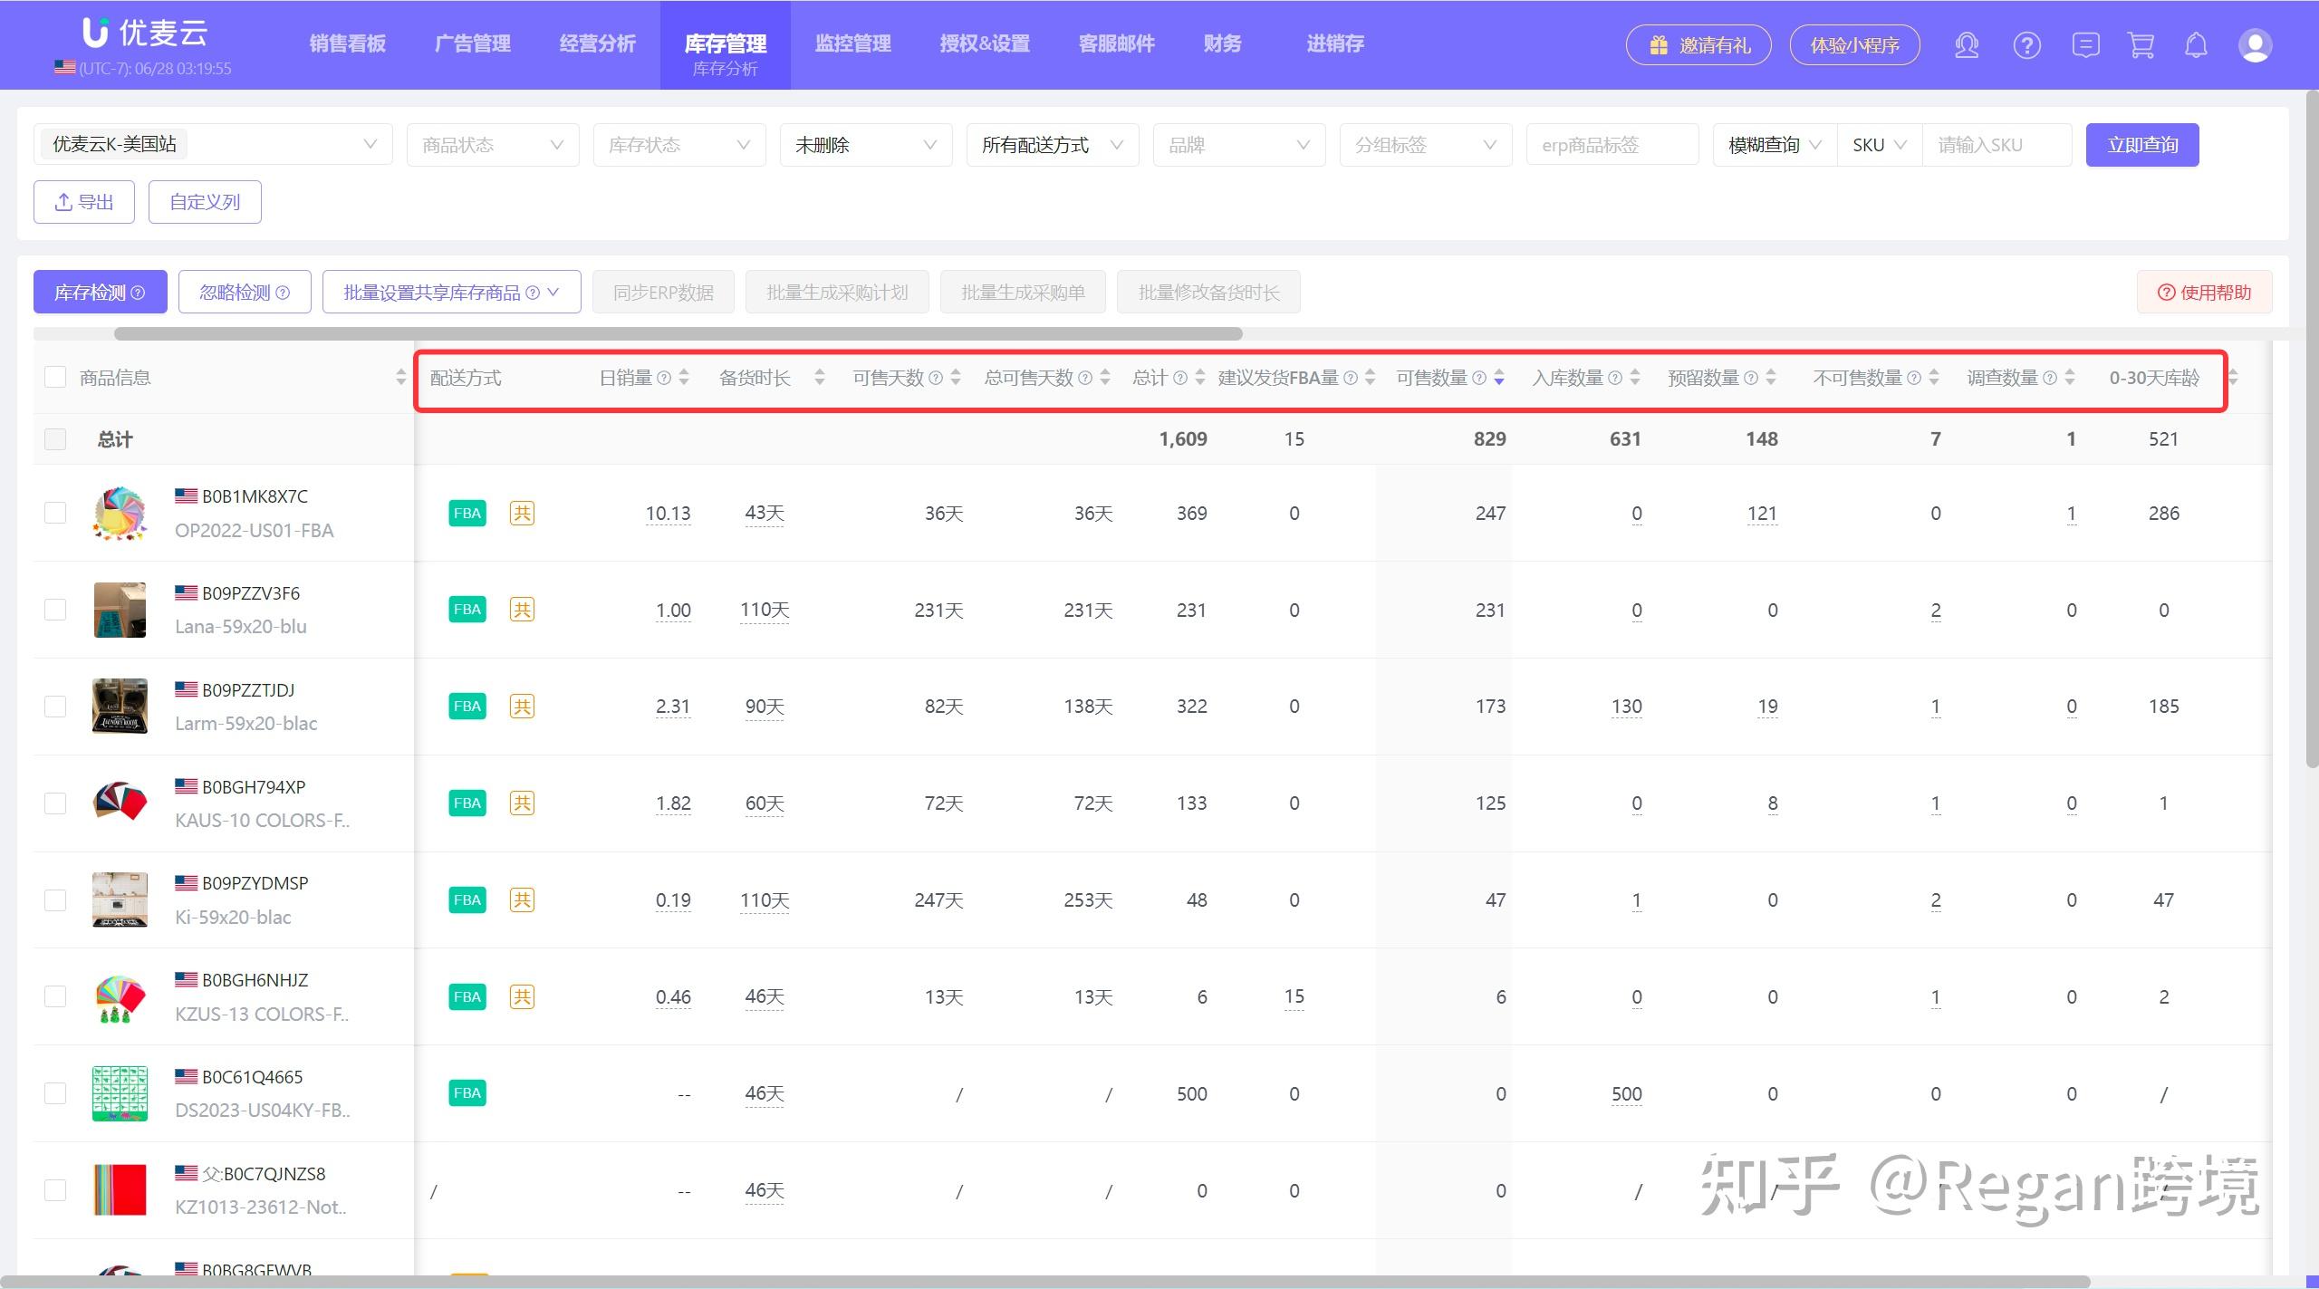Viewport: 2319px width, 1289px height.
Task: Open the messages list icon in header
Action: [x=2084, y=45]
